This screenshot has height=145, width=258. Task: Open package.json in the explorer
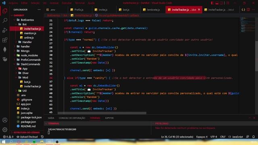click(27, 122)
